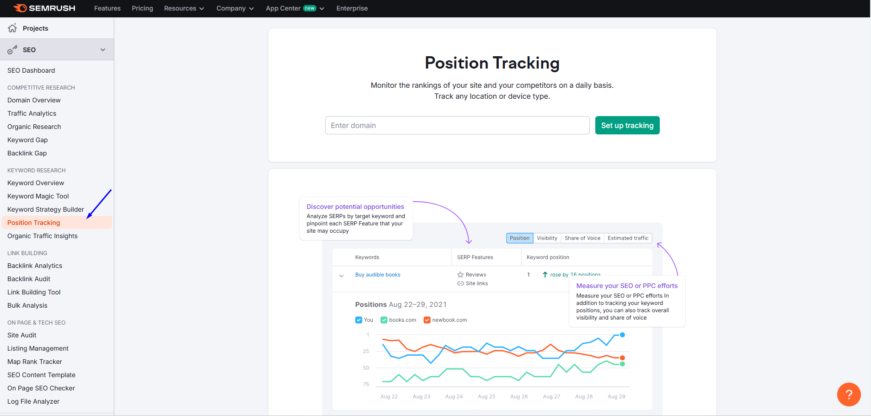
Task: Open Keyword Magic Tool in sidebar
Action: point(38,196)
